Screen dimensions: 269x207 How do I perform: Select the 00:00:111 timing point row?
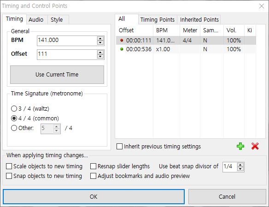coord(186,40)
